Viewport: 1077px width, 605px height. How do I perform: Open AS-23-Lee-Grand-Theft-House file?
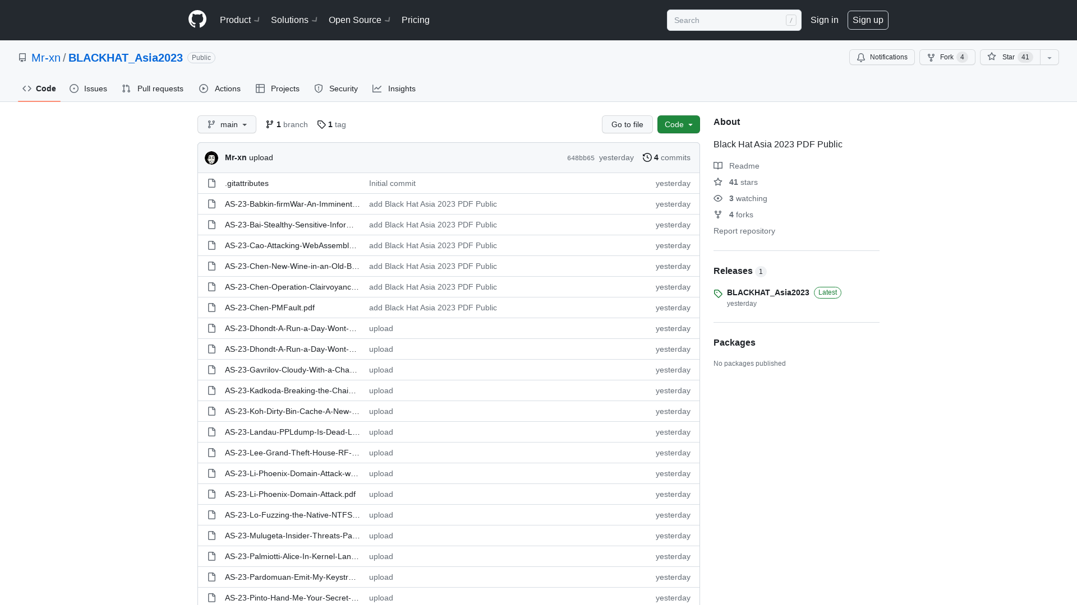coord(292,453)
